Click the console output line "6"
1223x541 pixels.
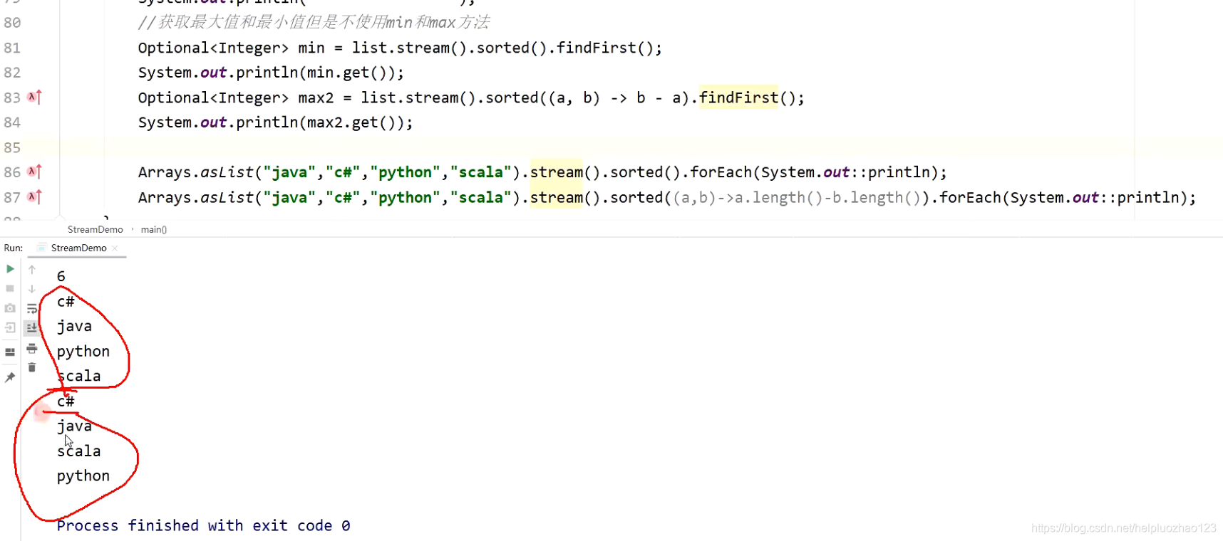coord(61,276)
